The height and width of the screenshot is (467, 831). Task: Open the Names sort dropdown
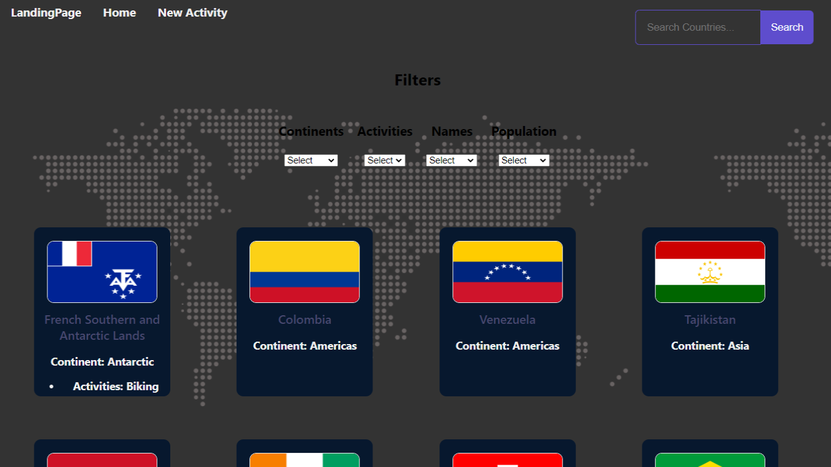click(x=451, y=160)
